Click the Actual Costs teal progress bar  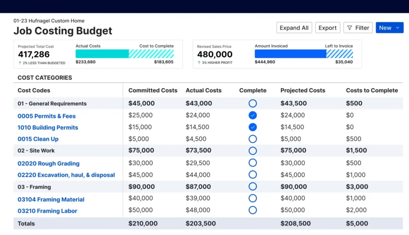click(x=102, y=54)
